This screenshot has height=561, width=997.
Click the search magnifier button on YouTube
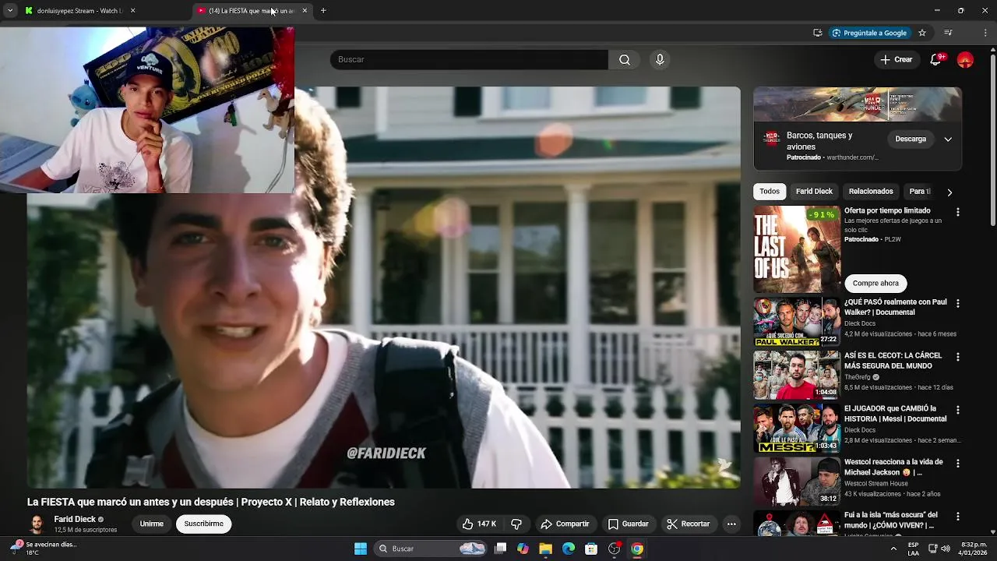coord(625,60)
